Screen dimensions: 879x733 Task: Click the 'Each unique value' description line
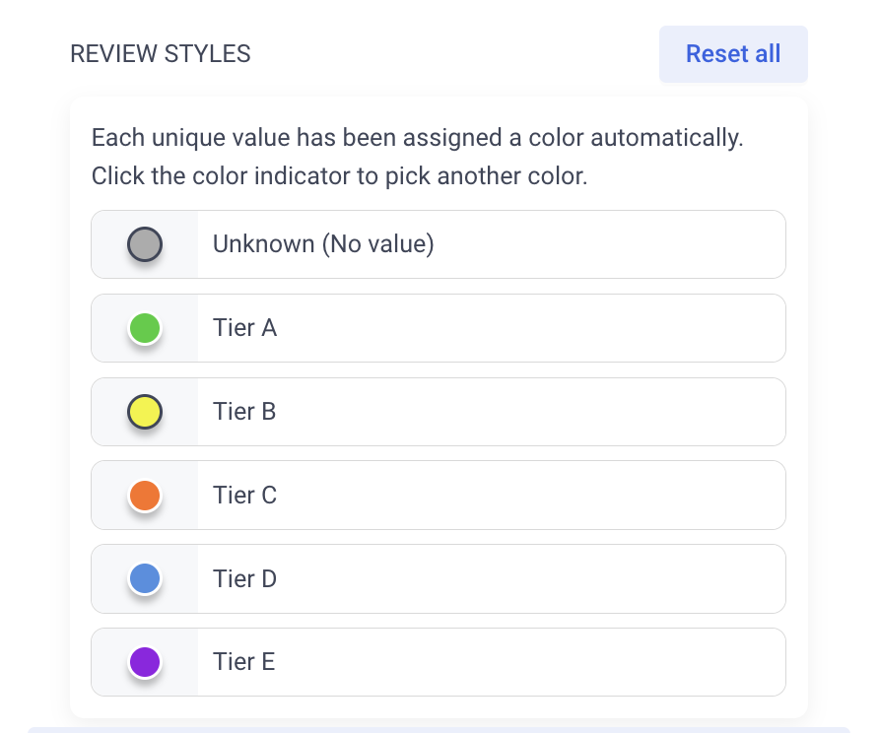coord(417,138)
